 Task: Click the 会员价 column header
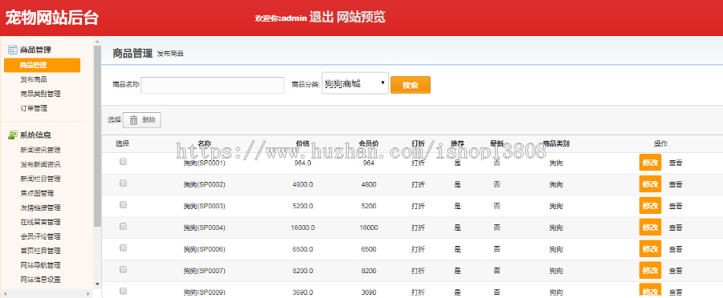(369, 143)
